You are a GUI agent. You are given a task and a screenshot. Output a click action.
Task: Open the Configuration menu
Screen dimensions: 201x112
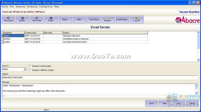click(x=46, y=7)
